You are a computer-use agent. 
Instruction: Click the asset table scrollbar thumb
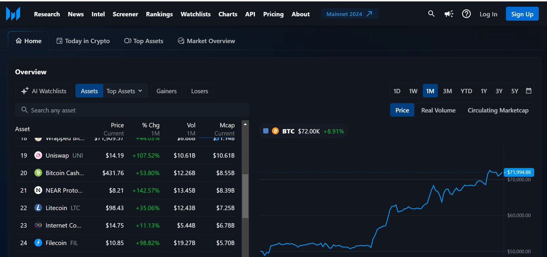coord(245,196)
